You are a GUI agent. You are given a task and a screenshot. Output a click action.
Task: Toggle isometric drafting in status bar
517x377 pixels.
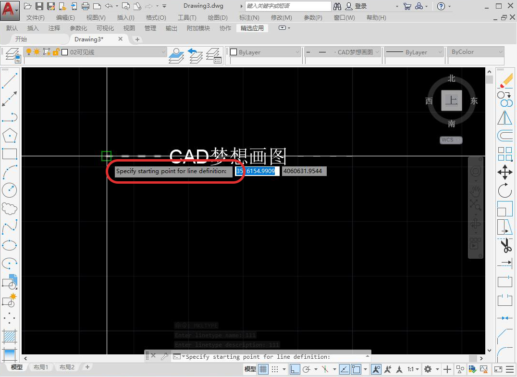[325, 369]
